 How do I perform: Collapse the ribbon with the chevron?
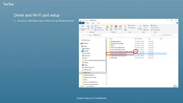(175, 23)
